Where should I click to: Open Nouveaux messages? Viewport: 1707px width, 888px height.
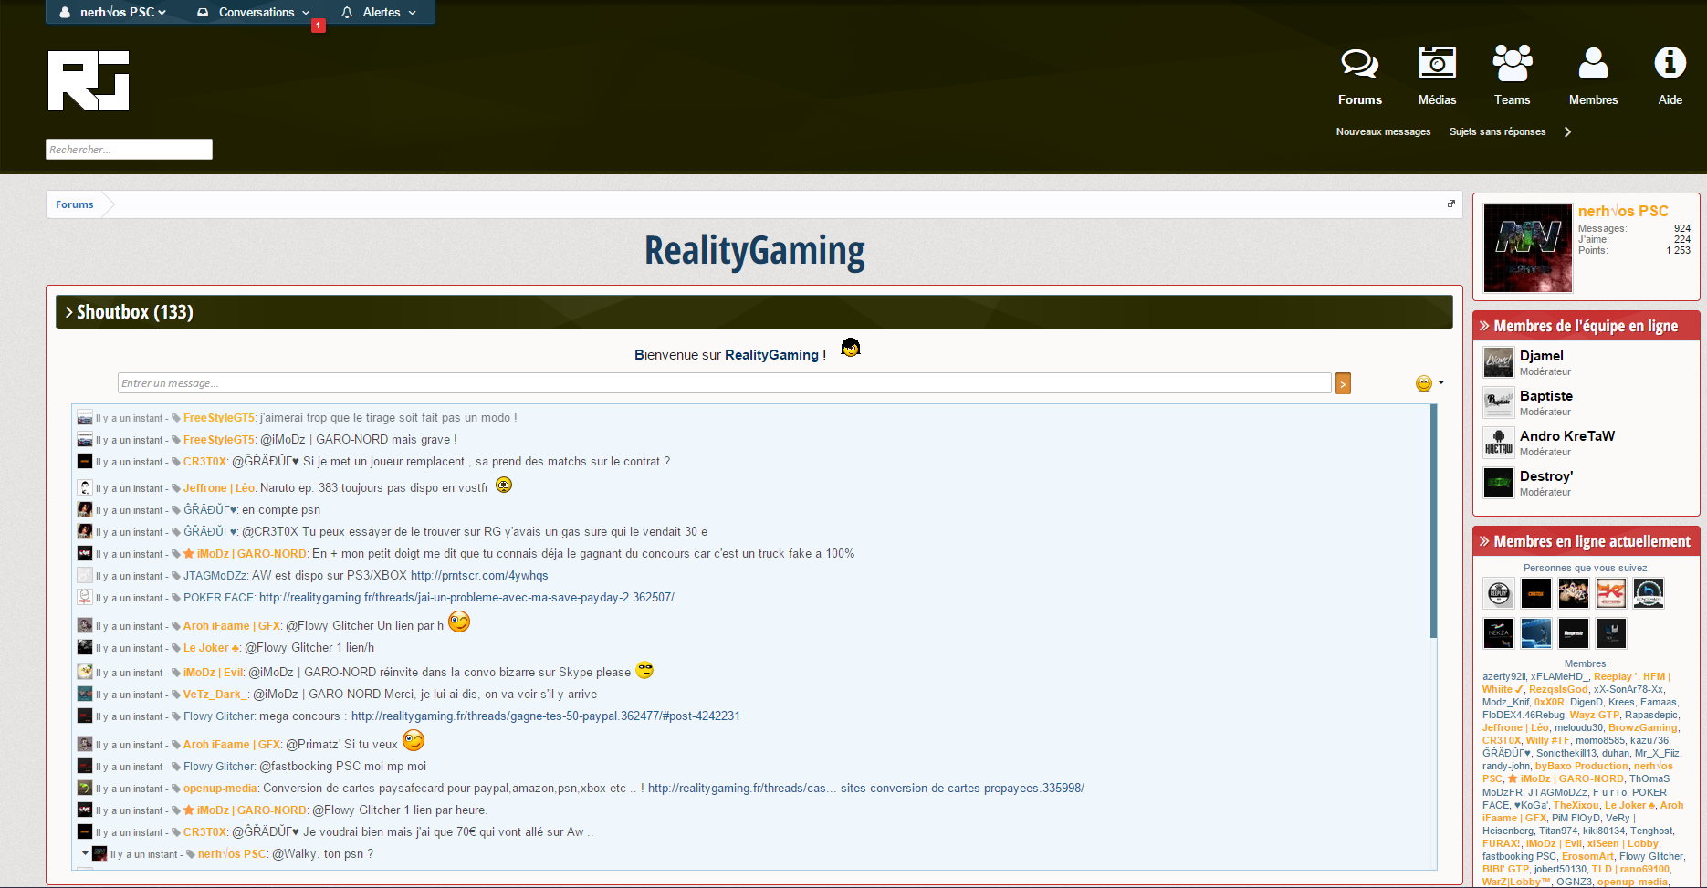(x=1383, y=131)
